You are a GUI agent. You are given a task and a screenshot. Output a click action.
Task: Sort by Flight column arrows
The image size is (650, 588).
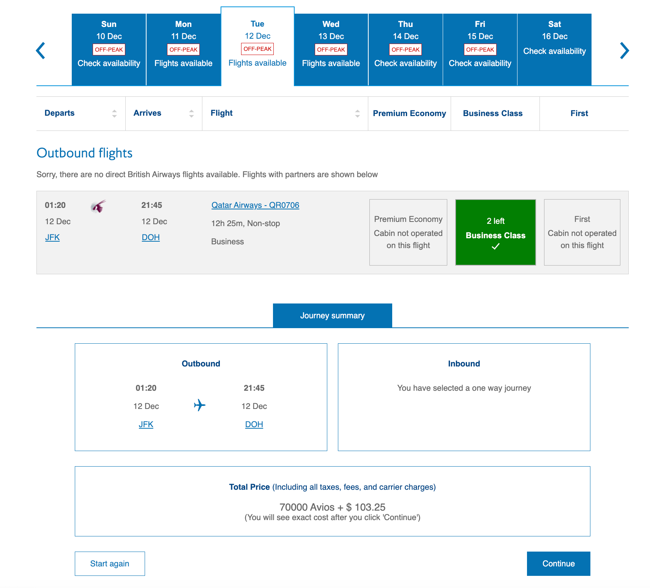357,113
